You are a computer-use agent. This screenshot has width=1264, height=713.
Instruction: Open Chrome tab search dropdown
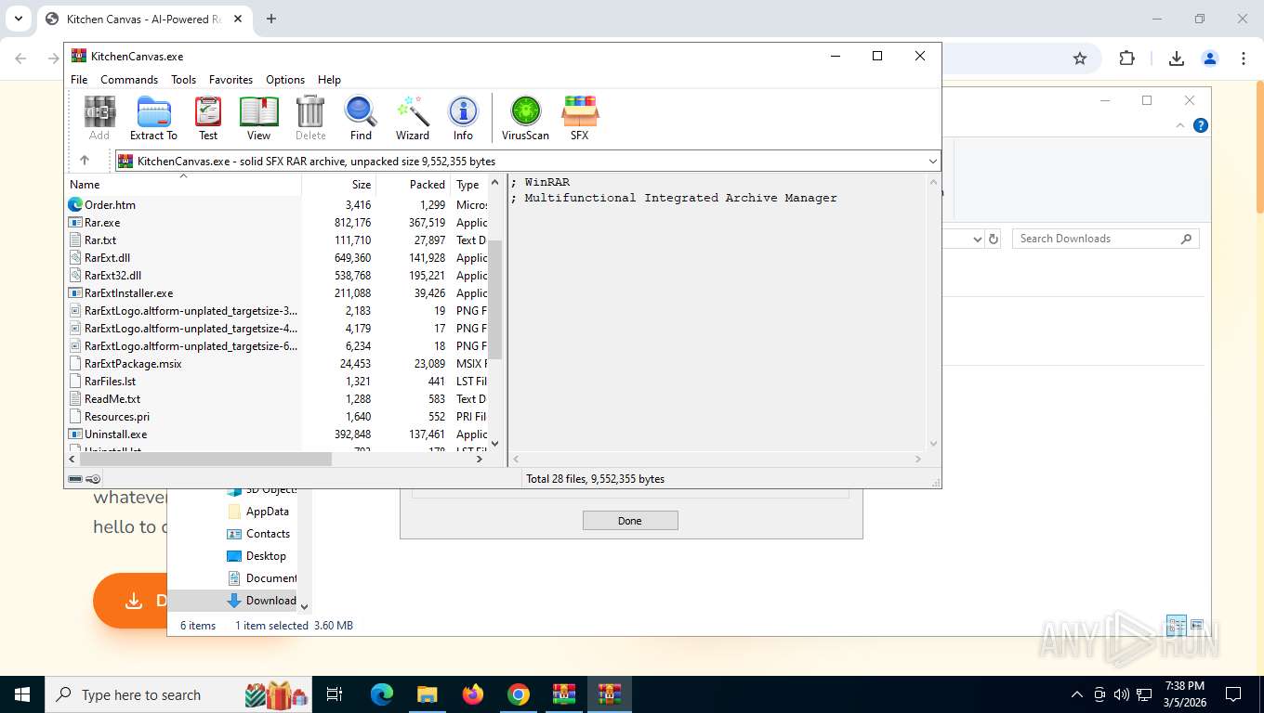(x=18, y=19)
